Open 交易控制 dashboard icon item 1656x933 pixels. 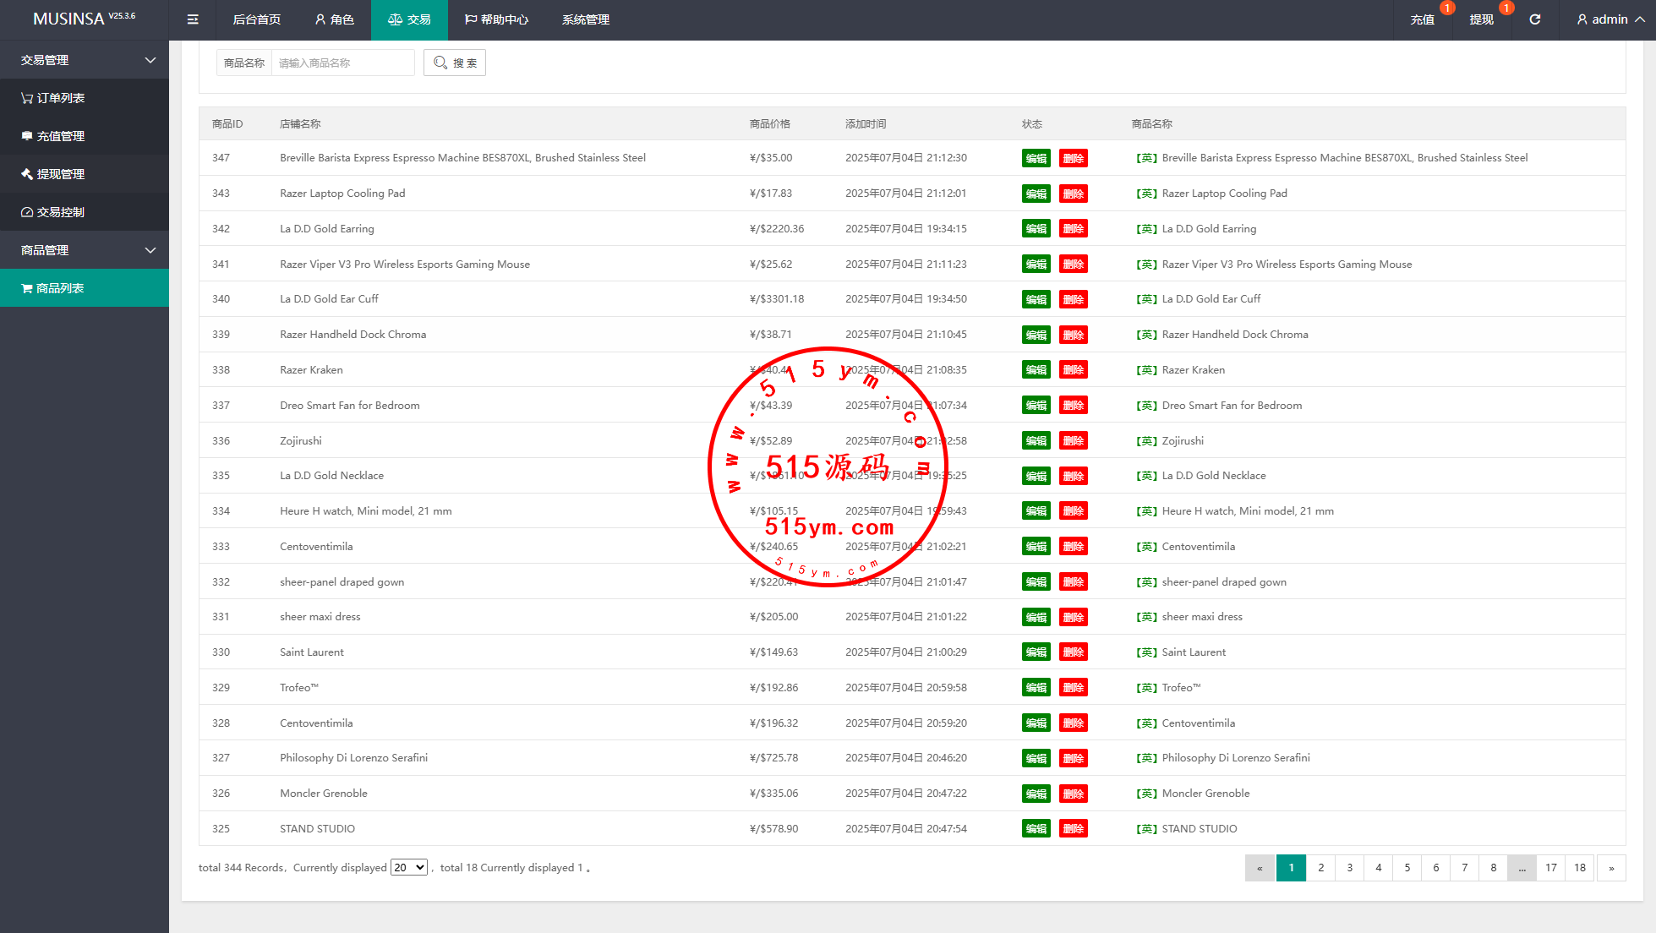[x=53, y=212]
